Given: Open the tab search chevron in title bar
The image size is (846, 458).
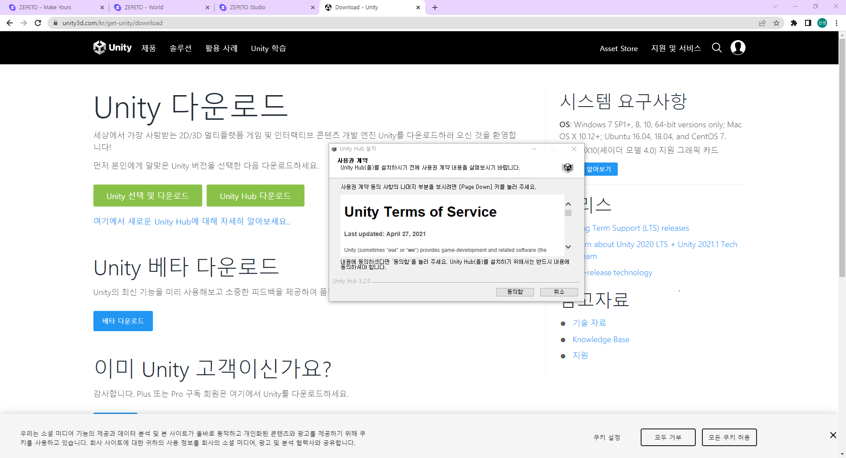Looking at the screenshot, I should tap(775, 7).
